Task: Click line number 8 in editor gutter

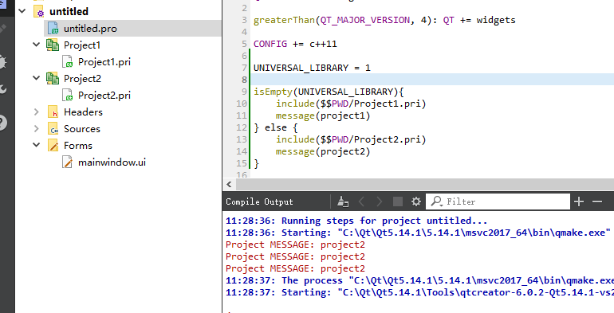Action: click(x=244, y=80)
